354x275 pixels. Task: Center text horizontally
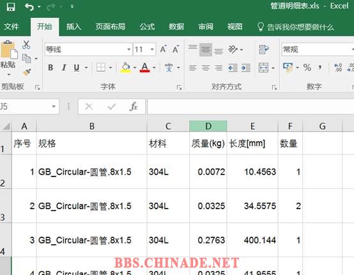(206, 68)
